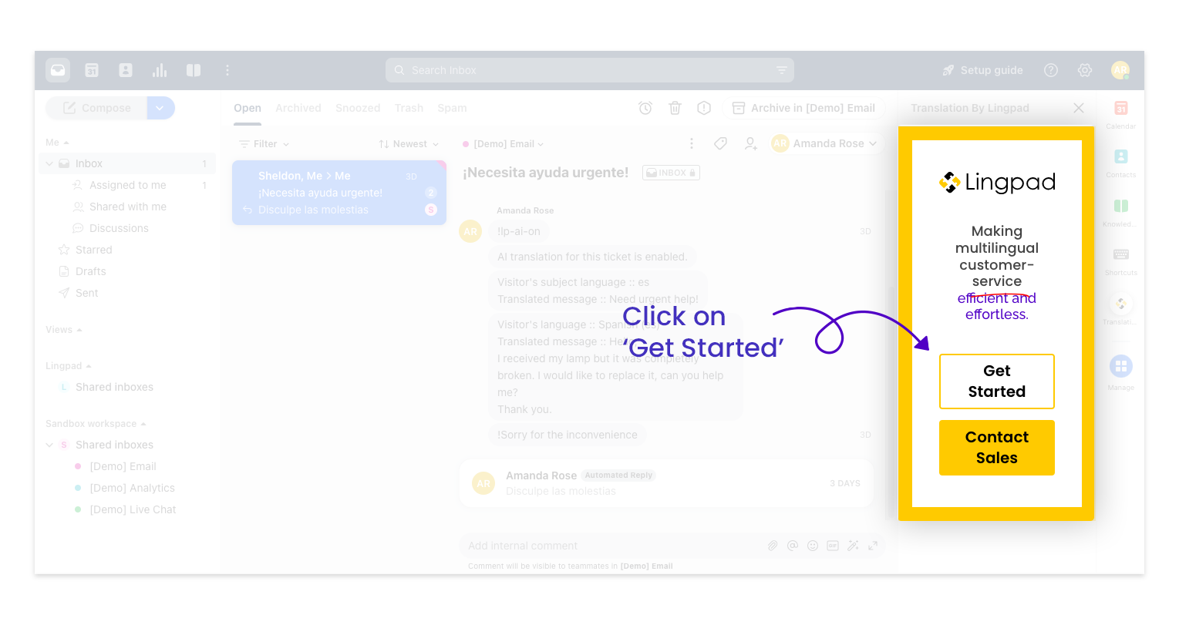The width and height of the screenshot is (1179, 625).
Task: Open the calendar icon in top bar
Action: tap(92, 70)
